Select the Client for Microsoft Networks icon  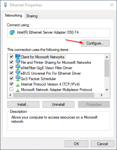[x=18, y=57]
